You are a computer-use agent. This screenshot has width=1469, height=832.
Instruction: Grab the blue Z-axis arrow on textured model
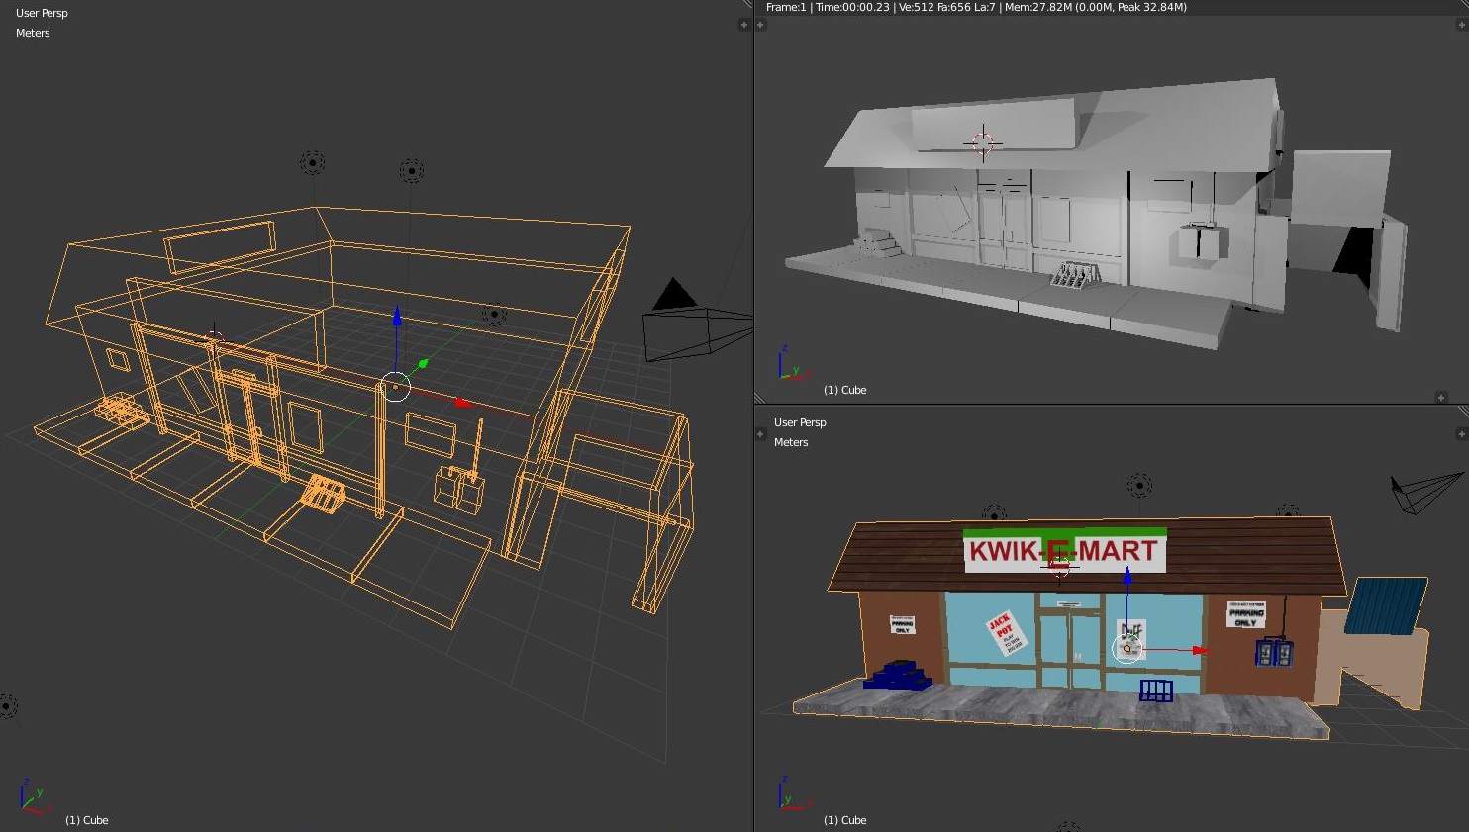(x=1126, y=575)
